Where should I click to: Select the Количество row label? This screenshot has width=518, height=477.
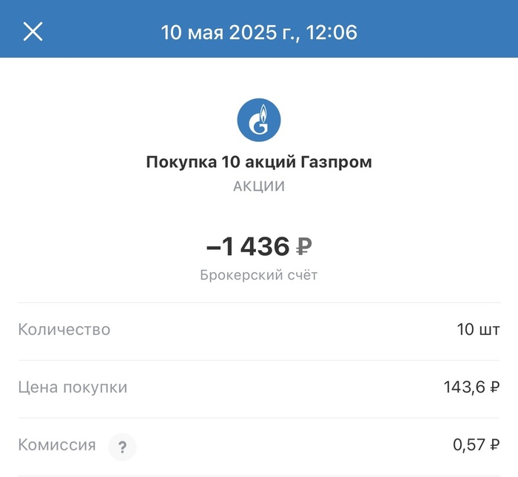pos(64,329)
